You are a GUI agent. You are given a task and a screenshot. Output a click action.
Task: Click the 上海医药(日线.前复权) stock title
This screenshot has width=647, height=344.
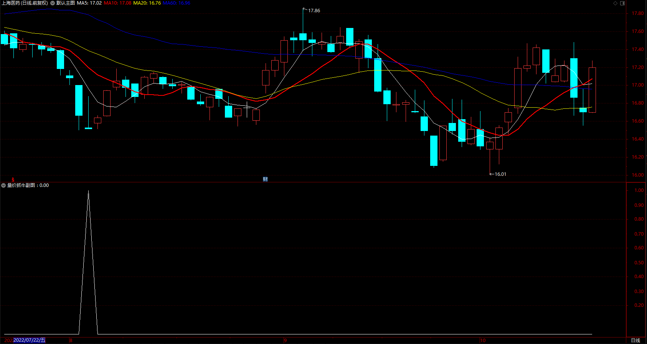point(25,3)
